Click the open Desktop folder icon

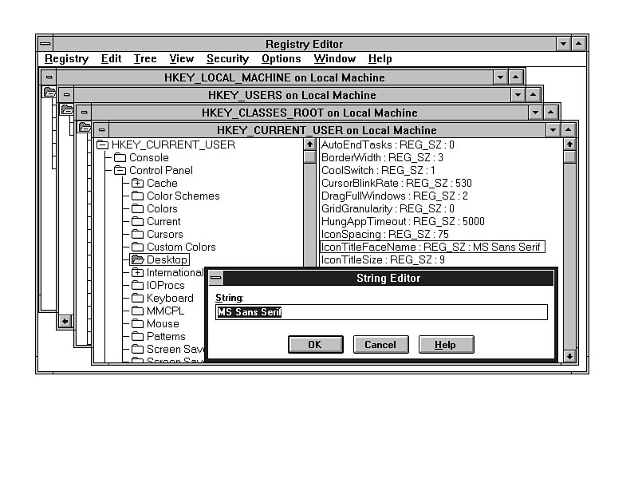137,259
